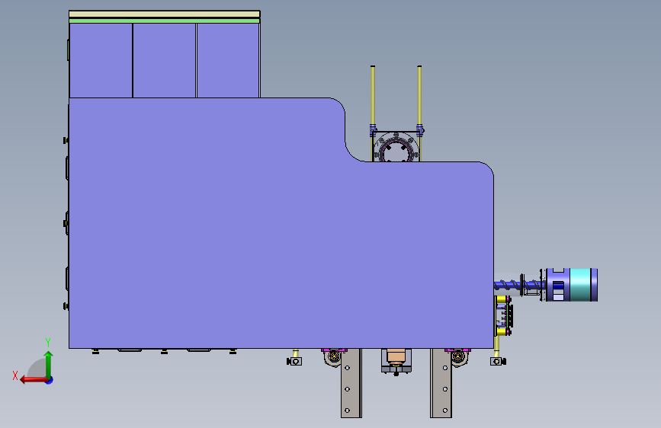
Task: Select the left yellow vertical guide rod
Action: (x=373, y=97)
